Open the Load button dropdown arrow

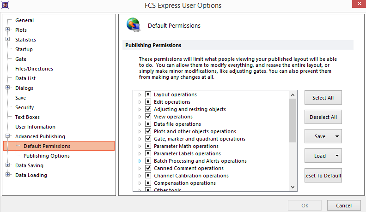(337, 156)
